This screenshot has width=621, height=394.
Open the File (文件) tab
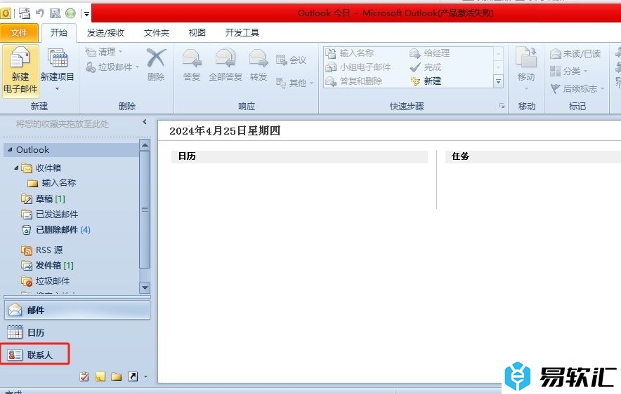point(19,33)
